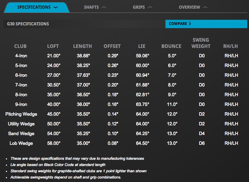249x182 pixels.
Task: Click the manufacturing tolerances footnote
Action: pyautogui.click(x=77, y=159)
